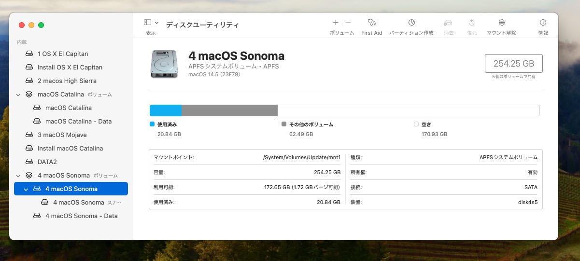Collapse the macOS Catalina volume group

(18, 95)
